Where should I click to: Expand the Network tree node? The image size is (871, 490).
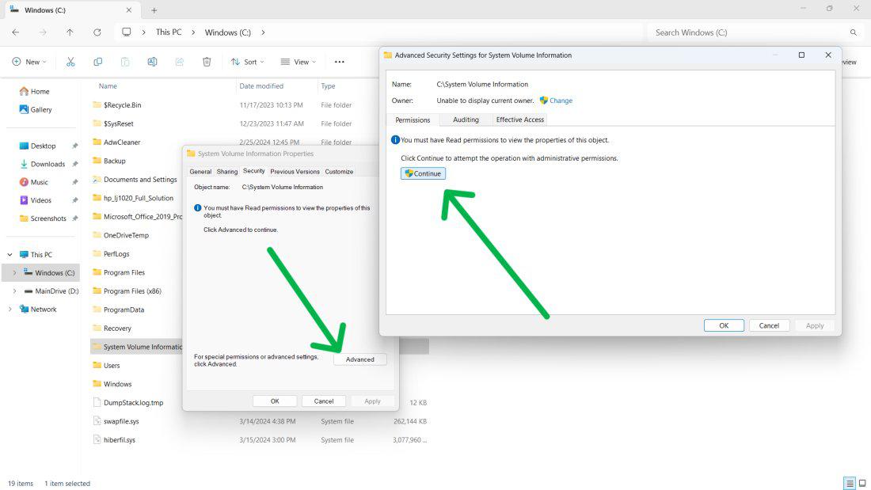pyautogui.click(x=10, y=310)
